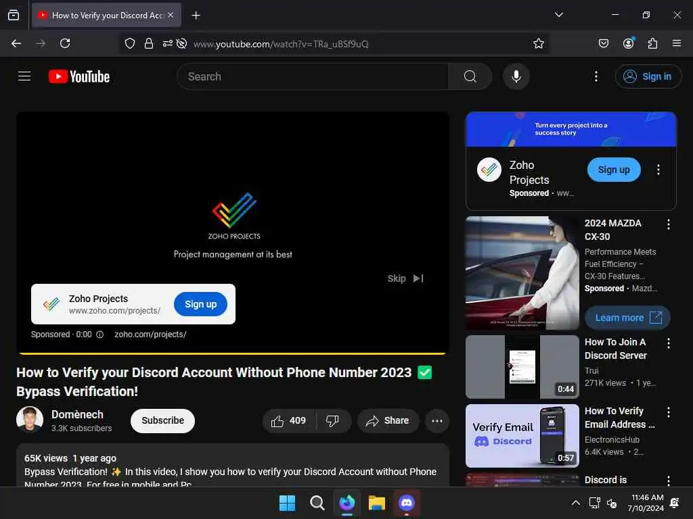Open the tracking protection shield icon
The height and width of the screenshot is (519, 693).
pyautogui.click(x=129, y=43)
